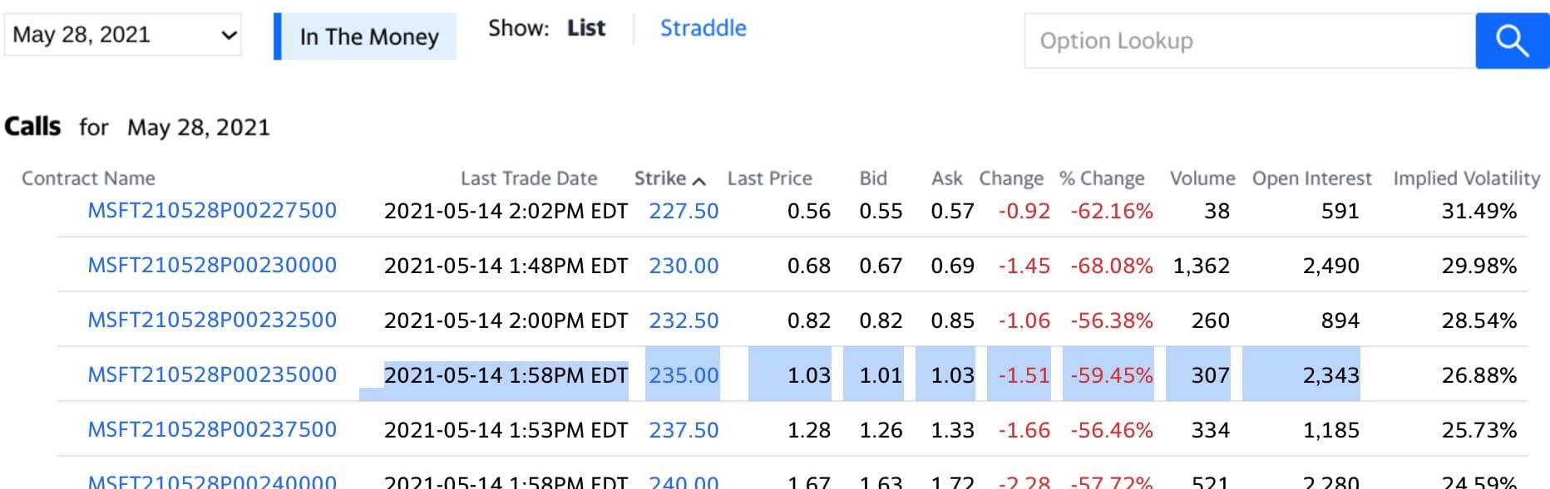Open the MSFT210528P00235000 contract link
This screenshot has width=1550, height=489.
[211, 374]
